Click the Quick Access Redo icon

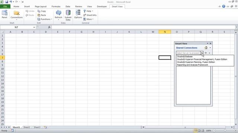[16, 2]
